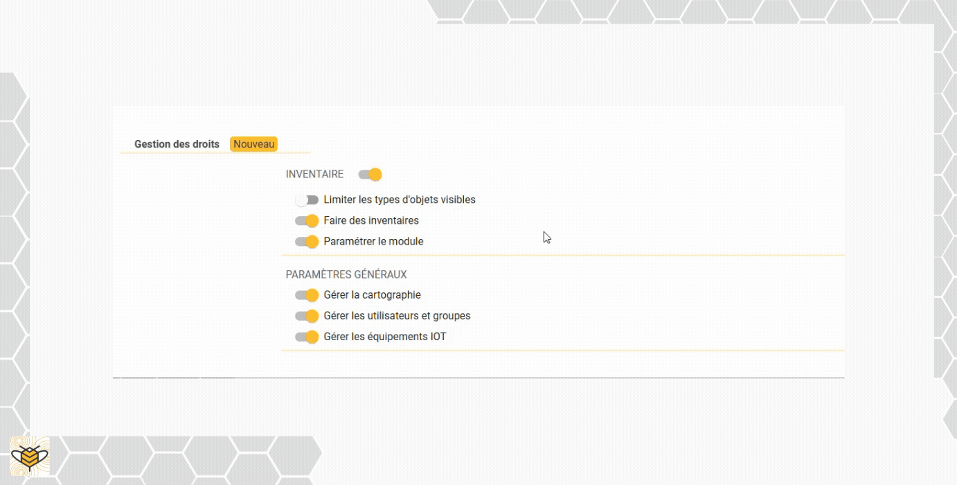The height and width of the screenshot is (485, 957).
Task: Click the yellow underline beneath Gestion des droits
Action: (x=215, y=152)
